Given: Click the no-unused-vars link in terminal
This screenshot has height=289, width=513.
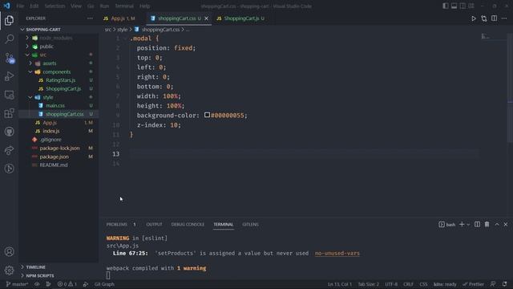Looking at the screenshot, I should 337,254.
